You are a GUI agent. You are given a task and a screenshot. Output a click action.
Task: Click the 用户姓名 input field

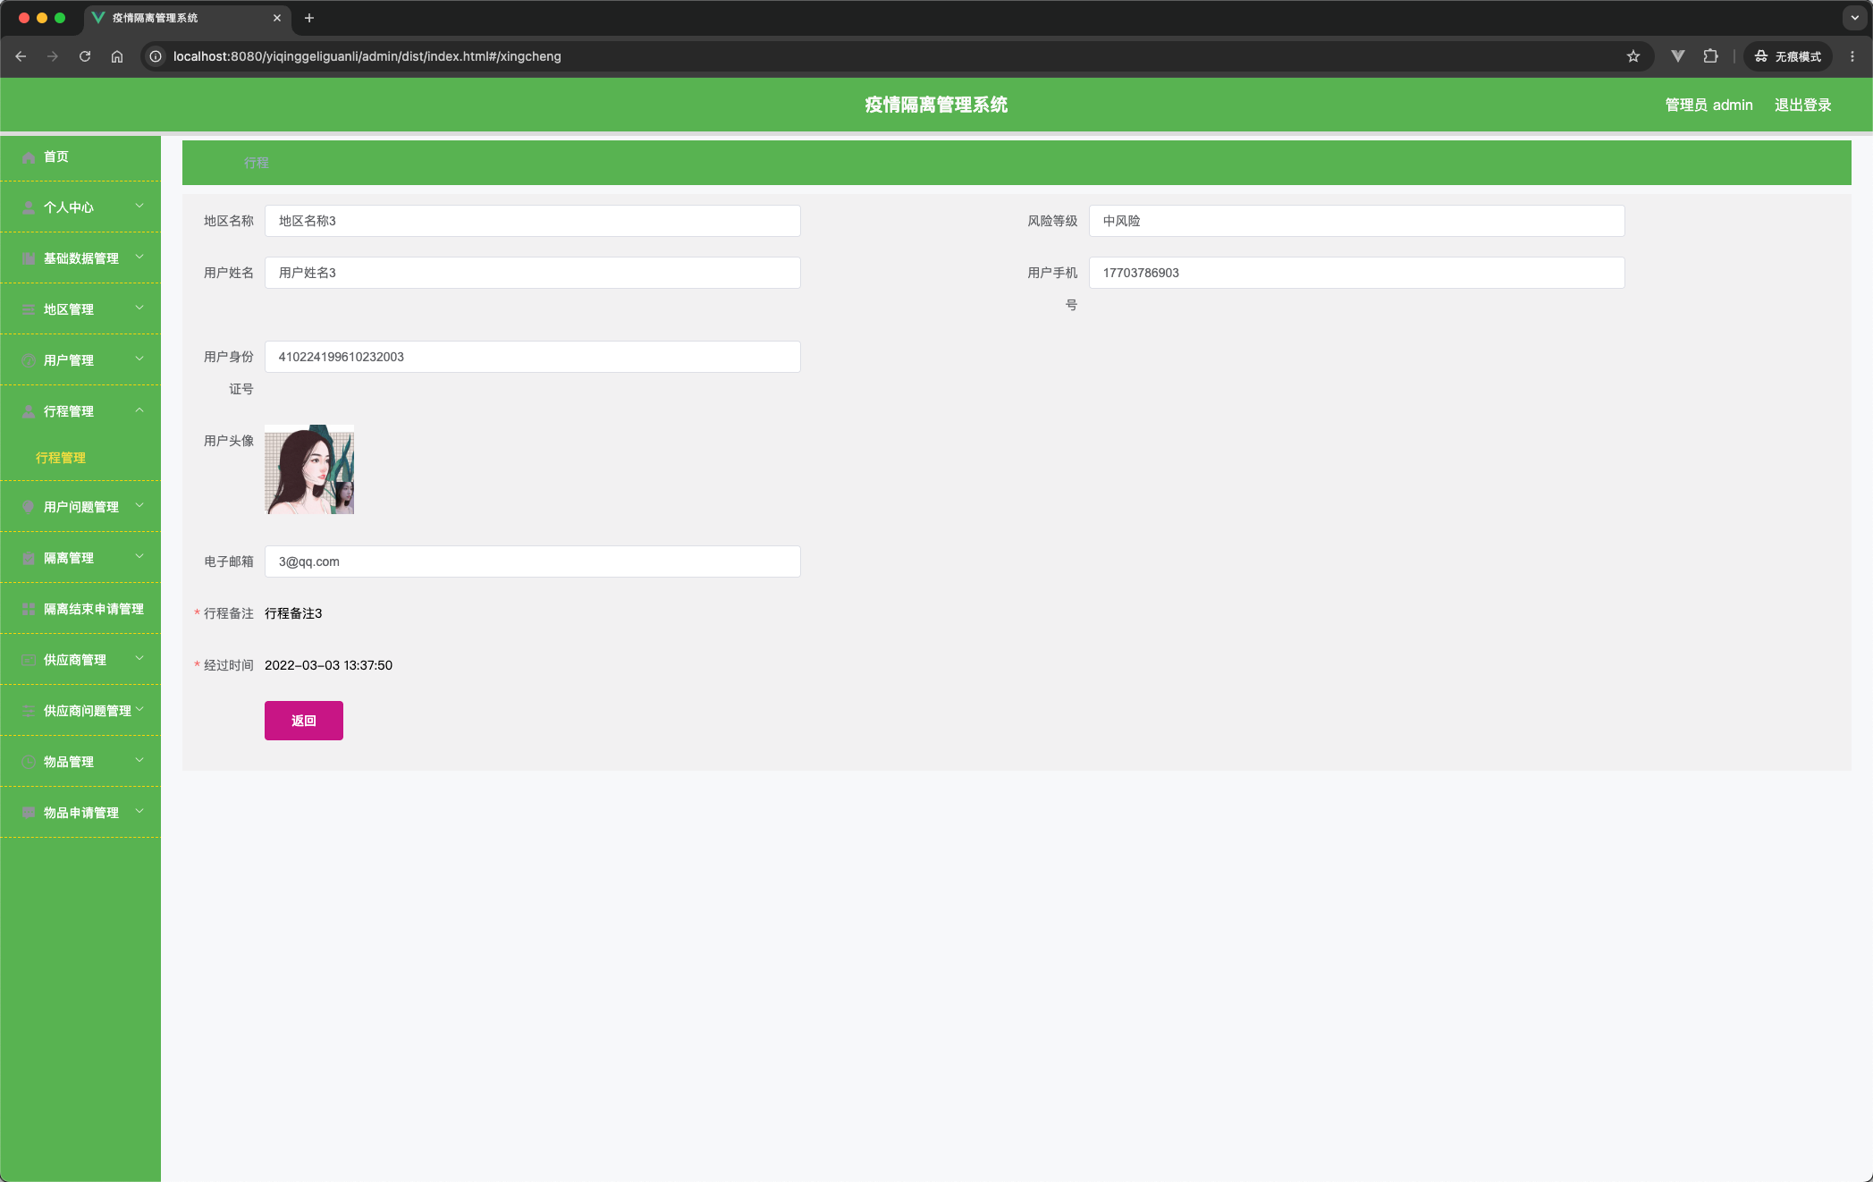533,274
